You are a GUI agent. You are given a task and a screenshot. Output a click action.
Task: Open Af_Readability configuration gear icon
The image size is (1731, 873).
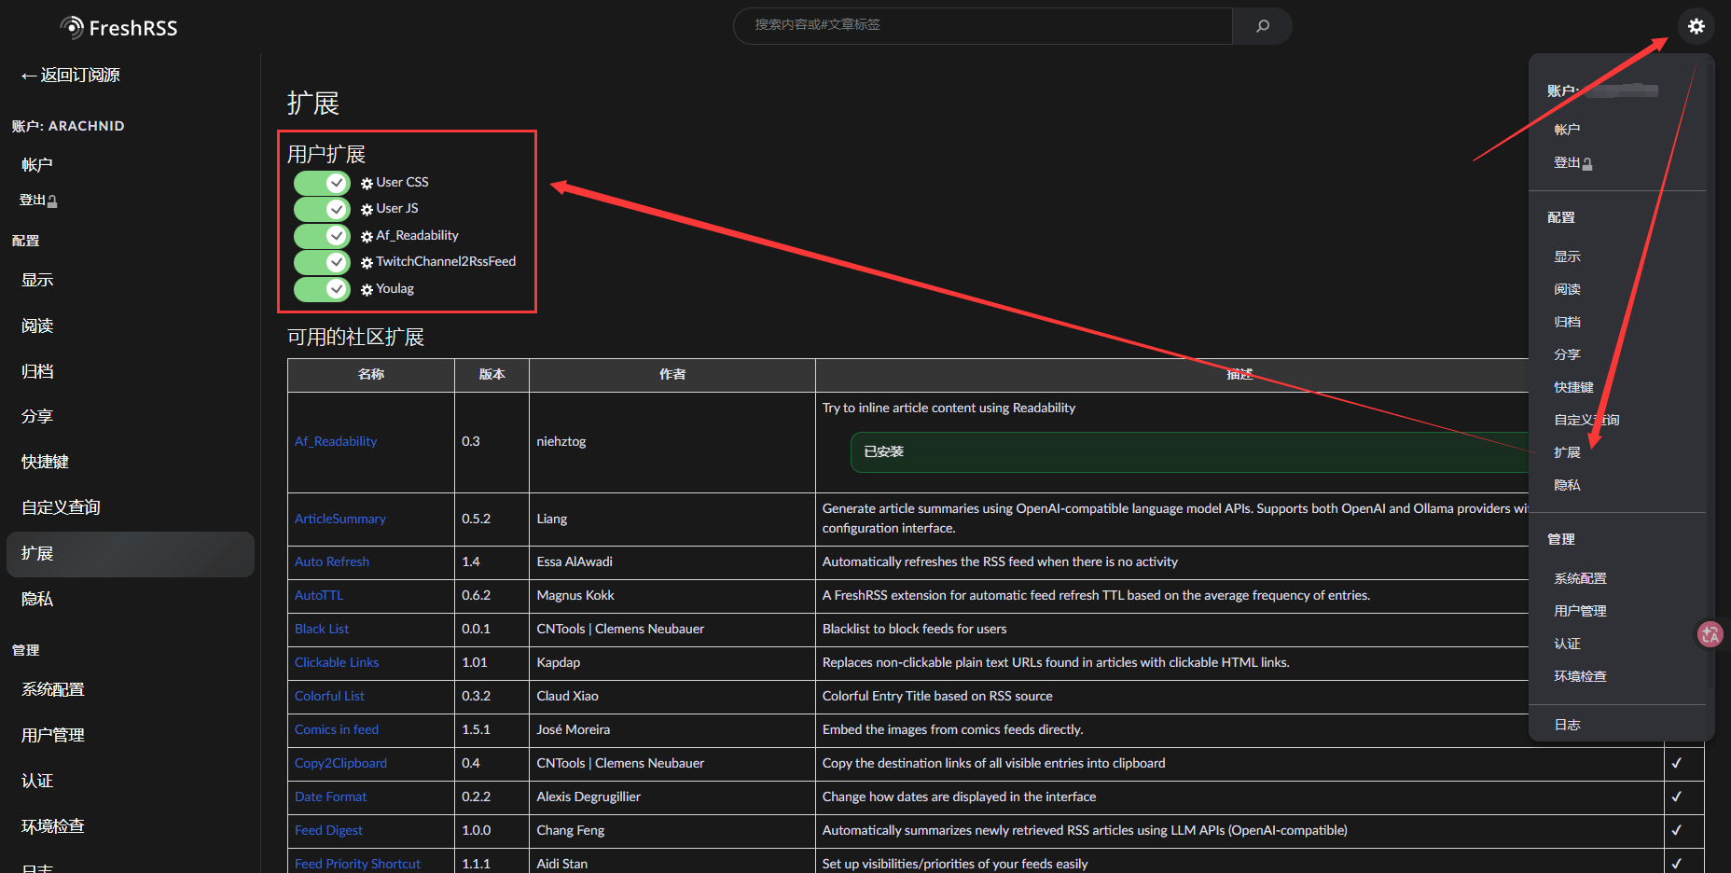(x=367, y=237)
